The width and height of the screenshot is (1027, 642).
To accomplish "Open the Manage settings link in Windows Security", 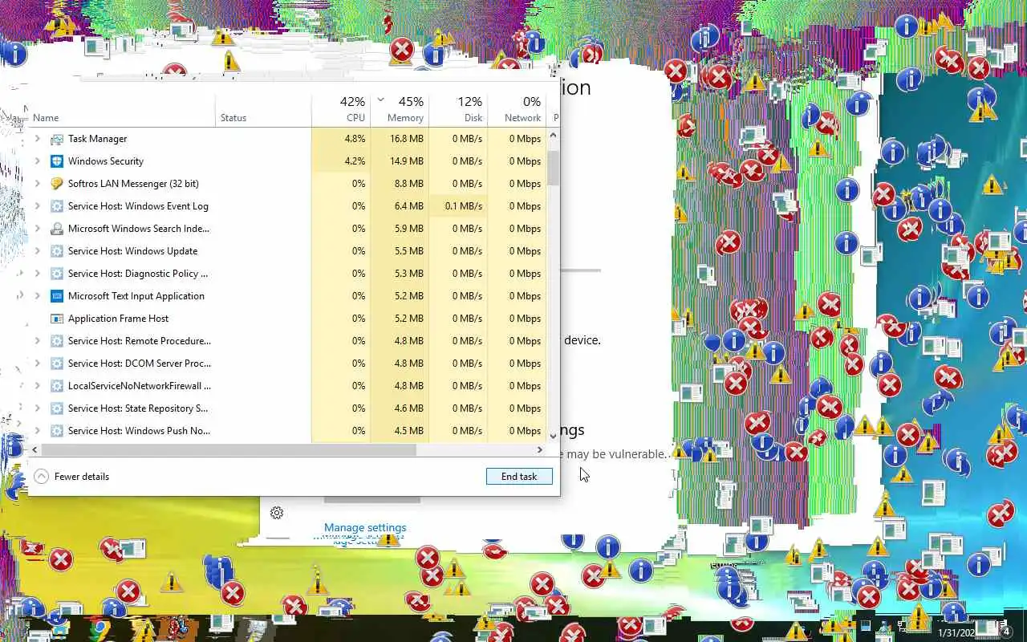I will (365, 527).
